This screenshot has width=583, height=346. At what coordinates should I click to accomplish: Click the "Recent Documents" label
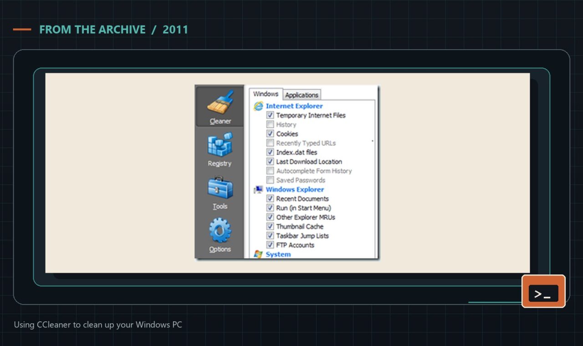pos(302,199)
